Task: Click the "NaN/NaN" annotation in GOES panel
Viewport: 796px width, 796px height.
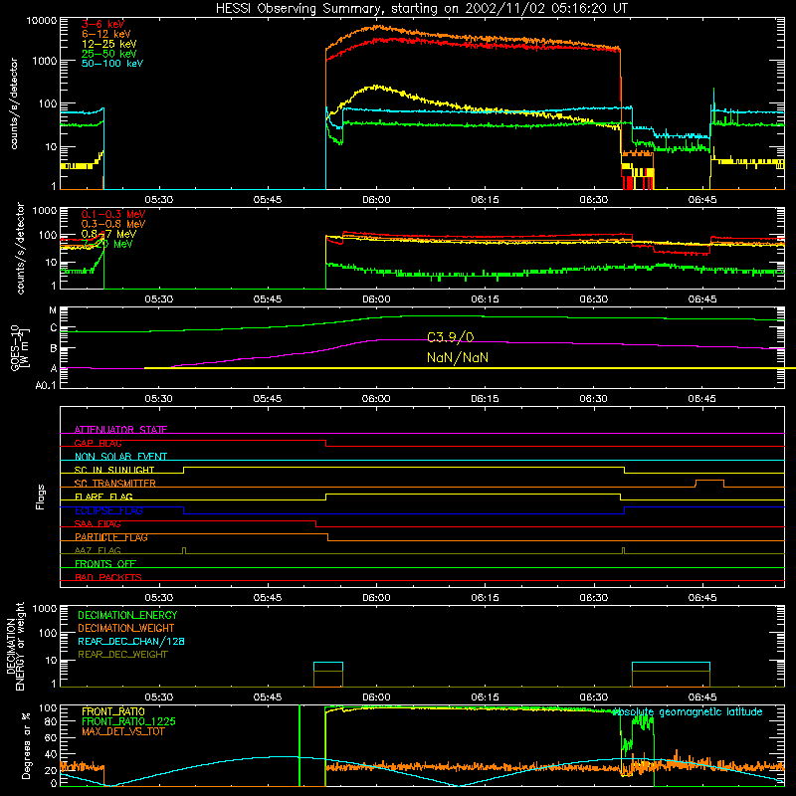Action: pyautogui.click(x=458, y=358)
